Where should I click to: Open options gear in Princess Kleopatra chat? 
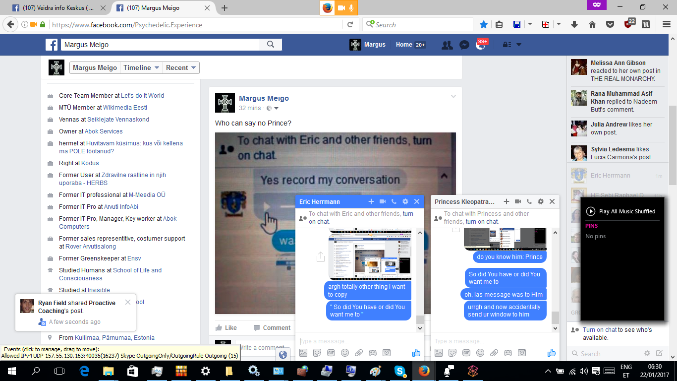[541, 201]
